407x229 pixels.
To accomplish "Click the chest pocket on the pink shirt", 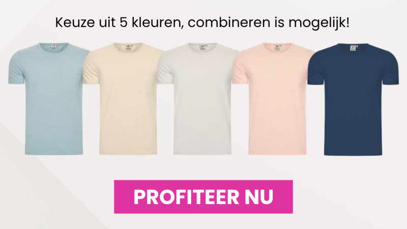I will [x=296, y=80].
